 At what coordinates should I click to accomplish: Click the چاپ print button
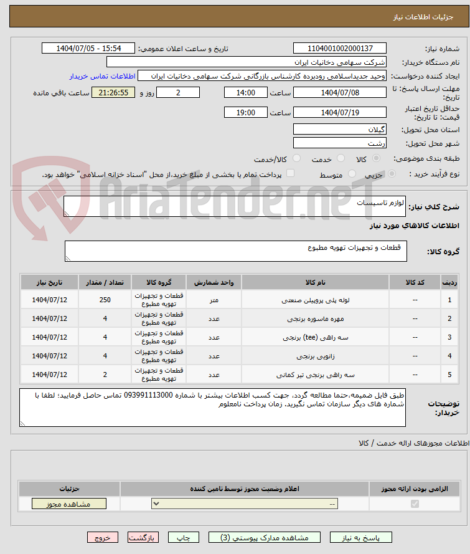pyautogui.click(x=184, y=537)
